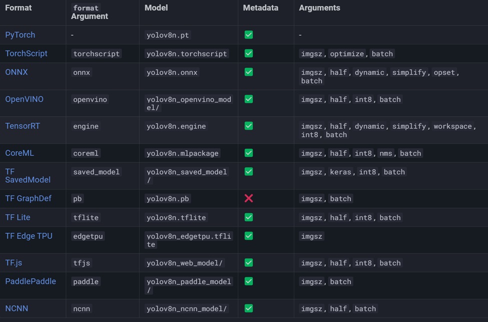Viewport: 488px width, 322px height.
Task: Select the "tflite" format argument
Action: click(86, 217)
